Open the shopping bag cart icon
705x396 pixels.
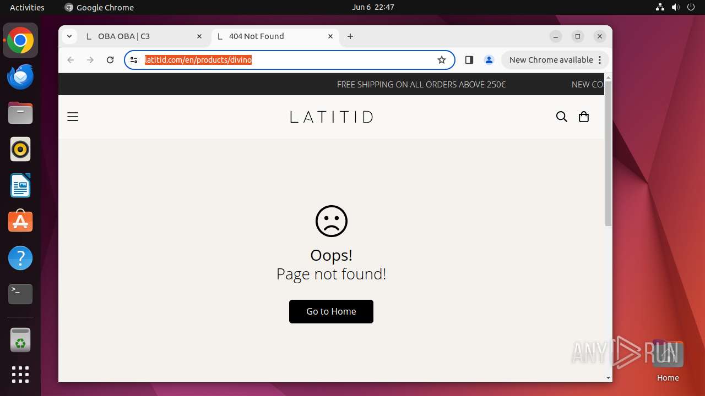(584, 117)
